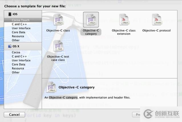Click the 'Choose a template for your new file' title

pos(35,6)
